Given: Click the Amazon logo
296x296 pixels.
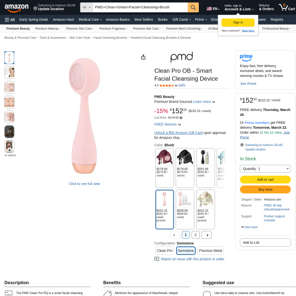Looking at the screenshot, I should (x=16, y=8).
